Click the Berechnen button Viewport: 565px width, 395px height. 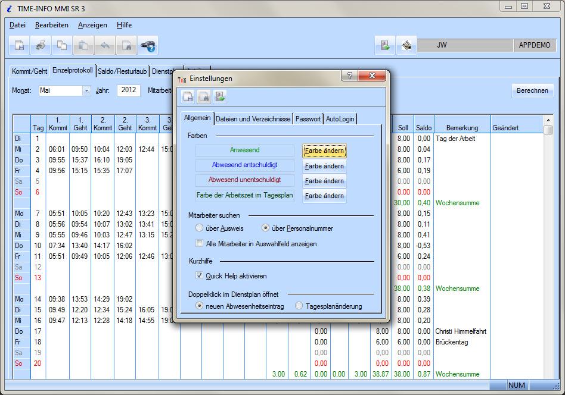(x=532, y=90)
